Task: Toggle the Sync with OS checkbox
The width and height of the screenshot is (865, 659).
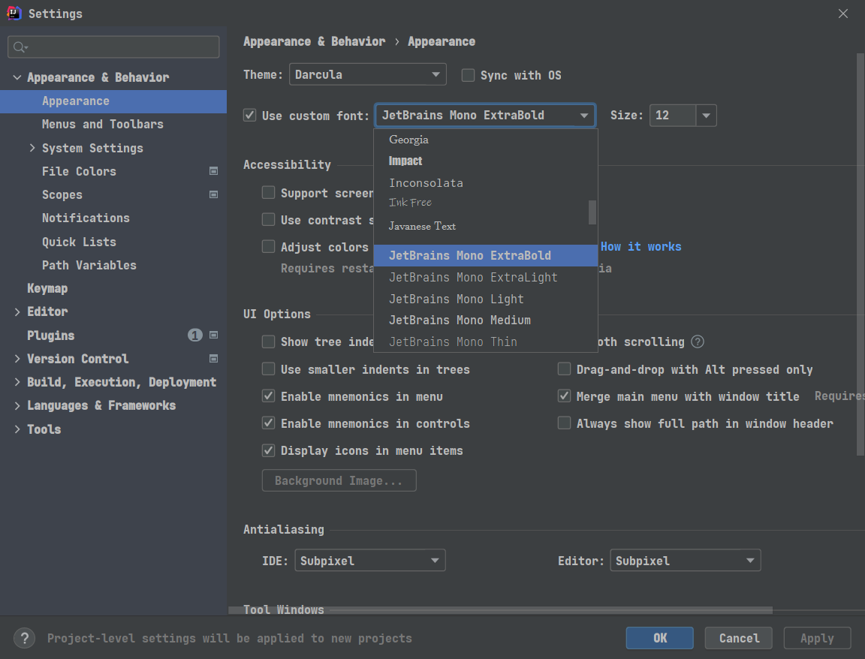Action: (468, 75)
